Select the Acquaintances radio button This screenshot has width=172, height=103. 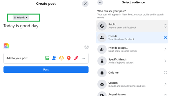click(165, 95)
